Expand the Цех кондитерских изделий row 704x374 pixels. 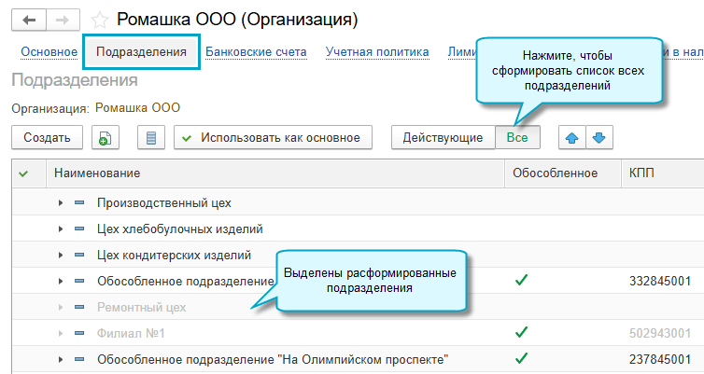tap(61, 255)
